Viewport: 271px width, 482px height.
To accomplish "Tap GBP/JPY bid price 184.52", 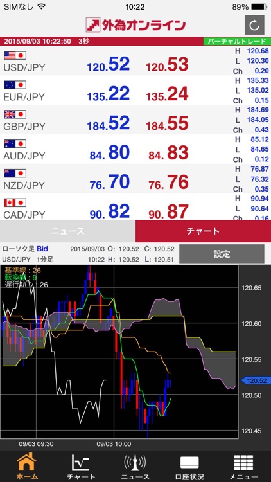I will (109, 124).
